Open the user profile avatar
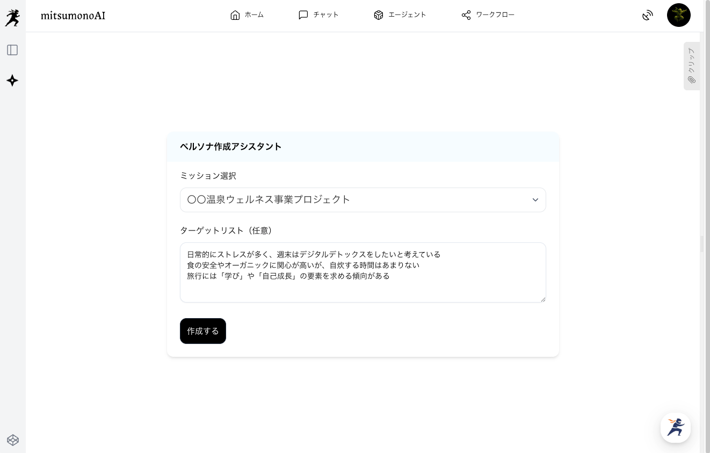 (679, 15)
